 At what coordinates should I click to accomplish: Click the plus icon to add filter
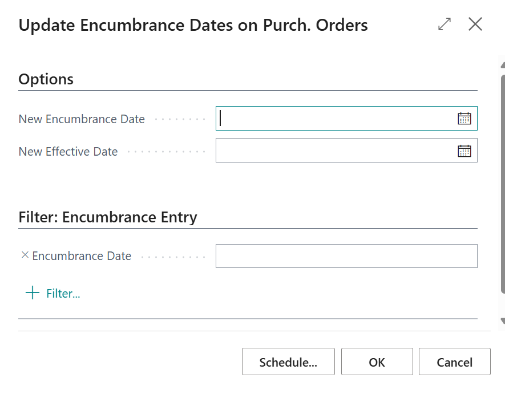coord(32,293)
